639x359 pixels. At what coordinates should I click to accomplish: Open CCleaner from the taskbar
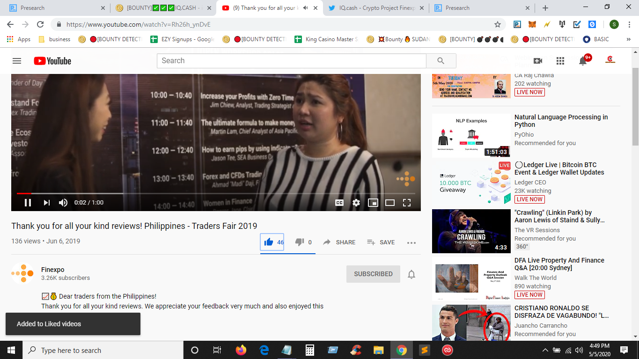pos(356,350)
